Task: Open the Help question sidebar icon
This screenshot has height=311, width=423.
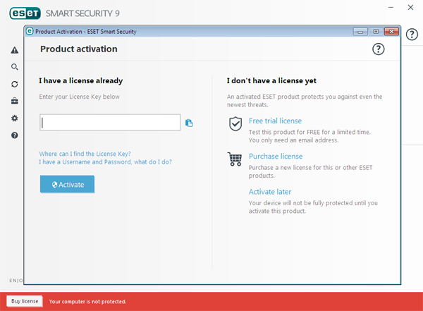Action: [15, 135]
